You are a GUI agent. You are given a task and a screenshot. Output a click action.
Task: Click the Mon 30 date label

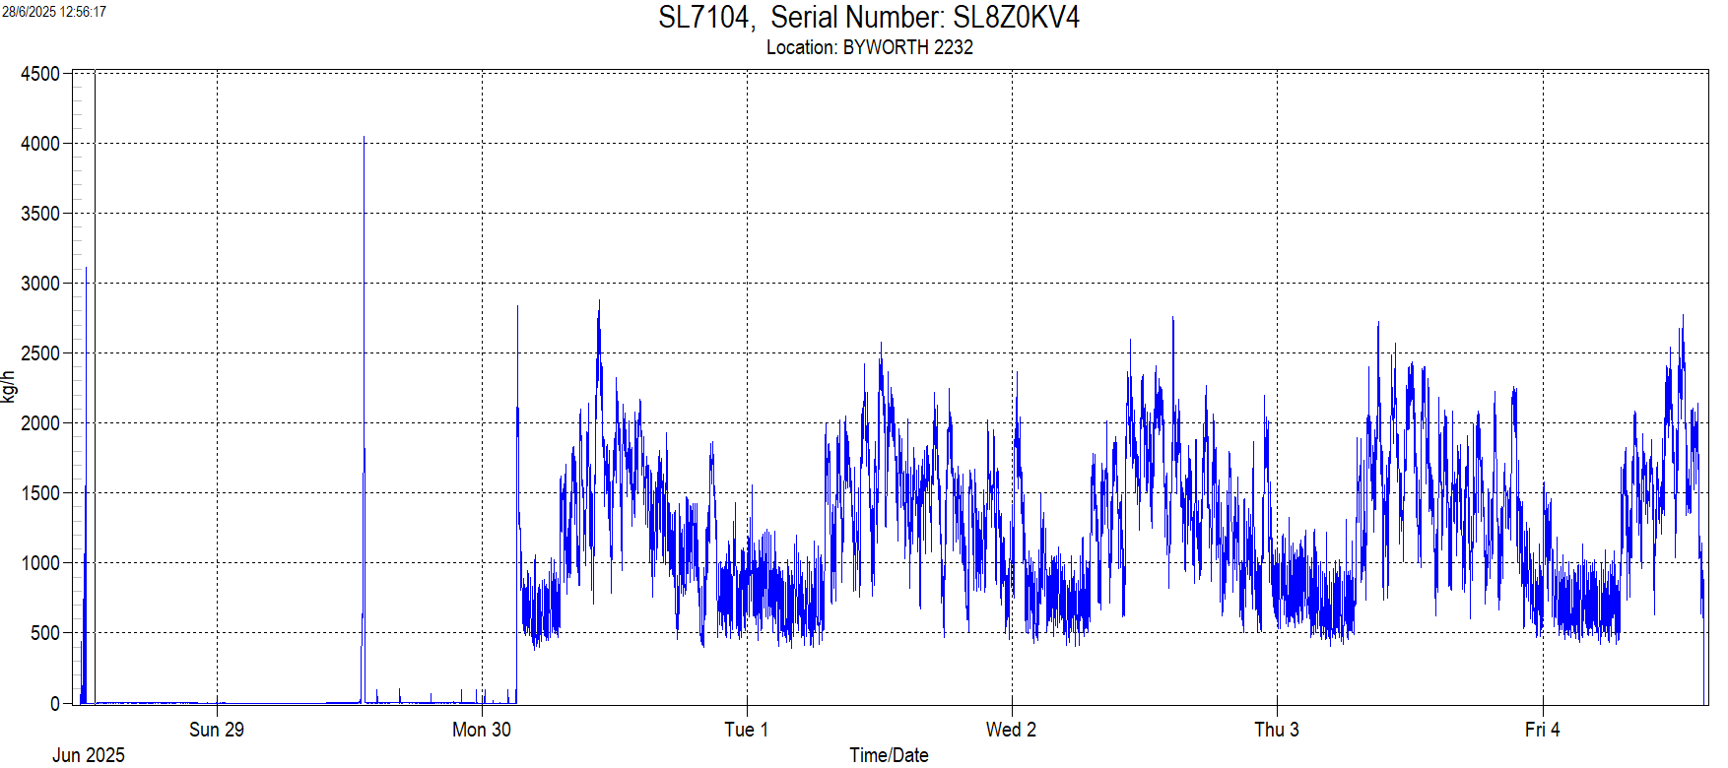point(482,730)
